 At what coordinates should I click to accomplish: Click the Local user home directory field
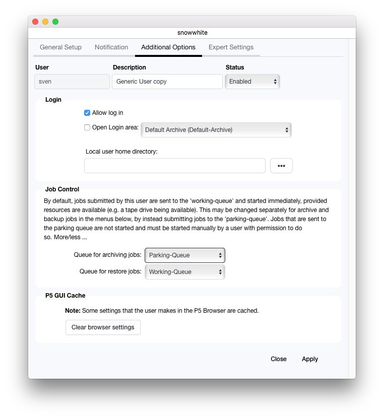tap(174, 166)
